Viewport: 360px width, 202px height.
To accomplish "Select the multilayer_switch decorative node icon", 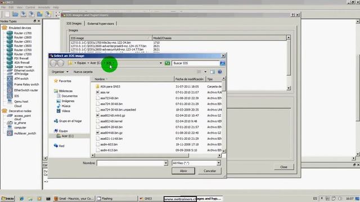I will coord(10,133).
